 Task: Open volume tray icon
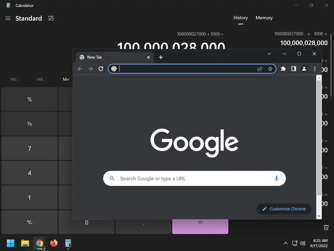[302, 243]
